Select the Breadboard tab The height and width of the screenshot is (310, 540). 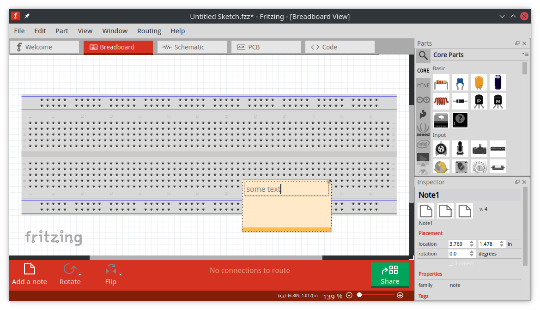click(x=118, y=47)
